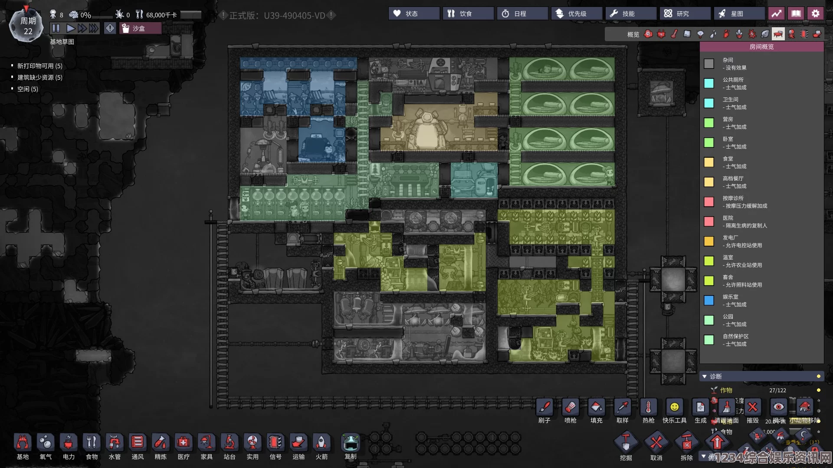
Task: Collapse the 诊断 diagnostics panel
Action: coord(761,376)
